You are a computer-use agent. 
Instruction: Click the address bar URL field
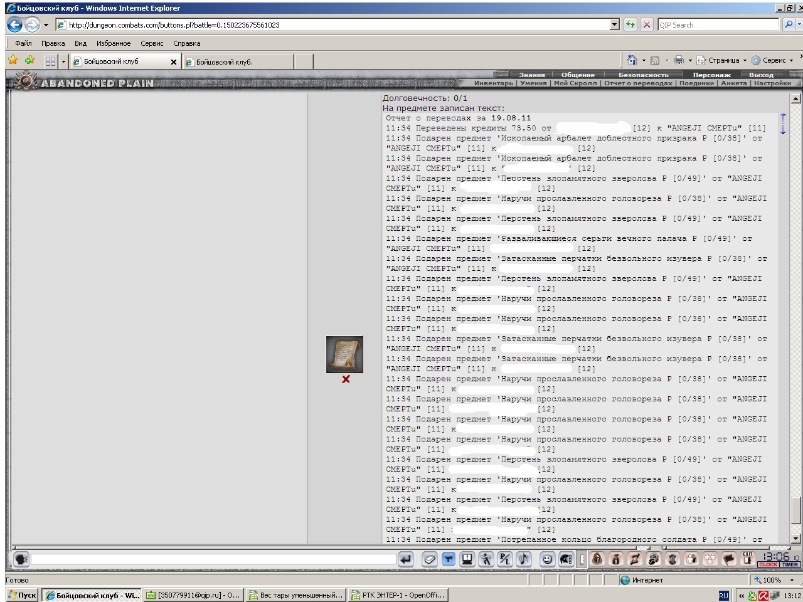(332, 25)
